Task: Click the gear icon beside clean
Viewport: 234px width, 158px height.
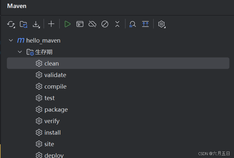Action: point(39,63)
